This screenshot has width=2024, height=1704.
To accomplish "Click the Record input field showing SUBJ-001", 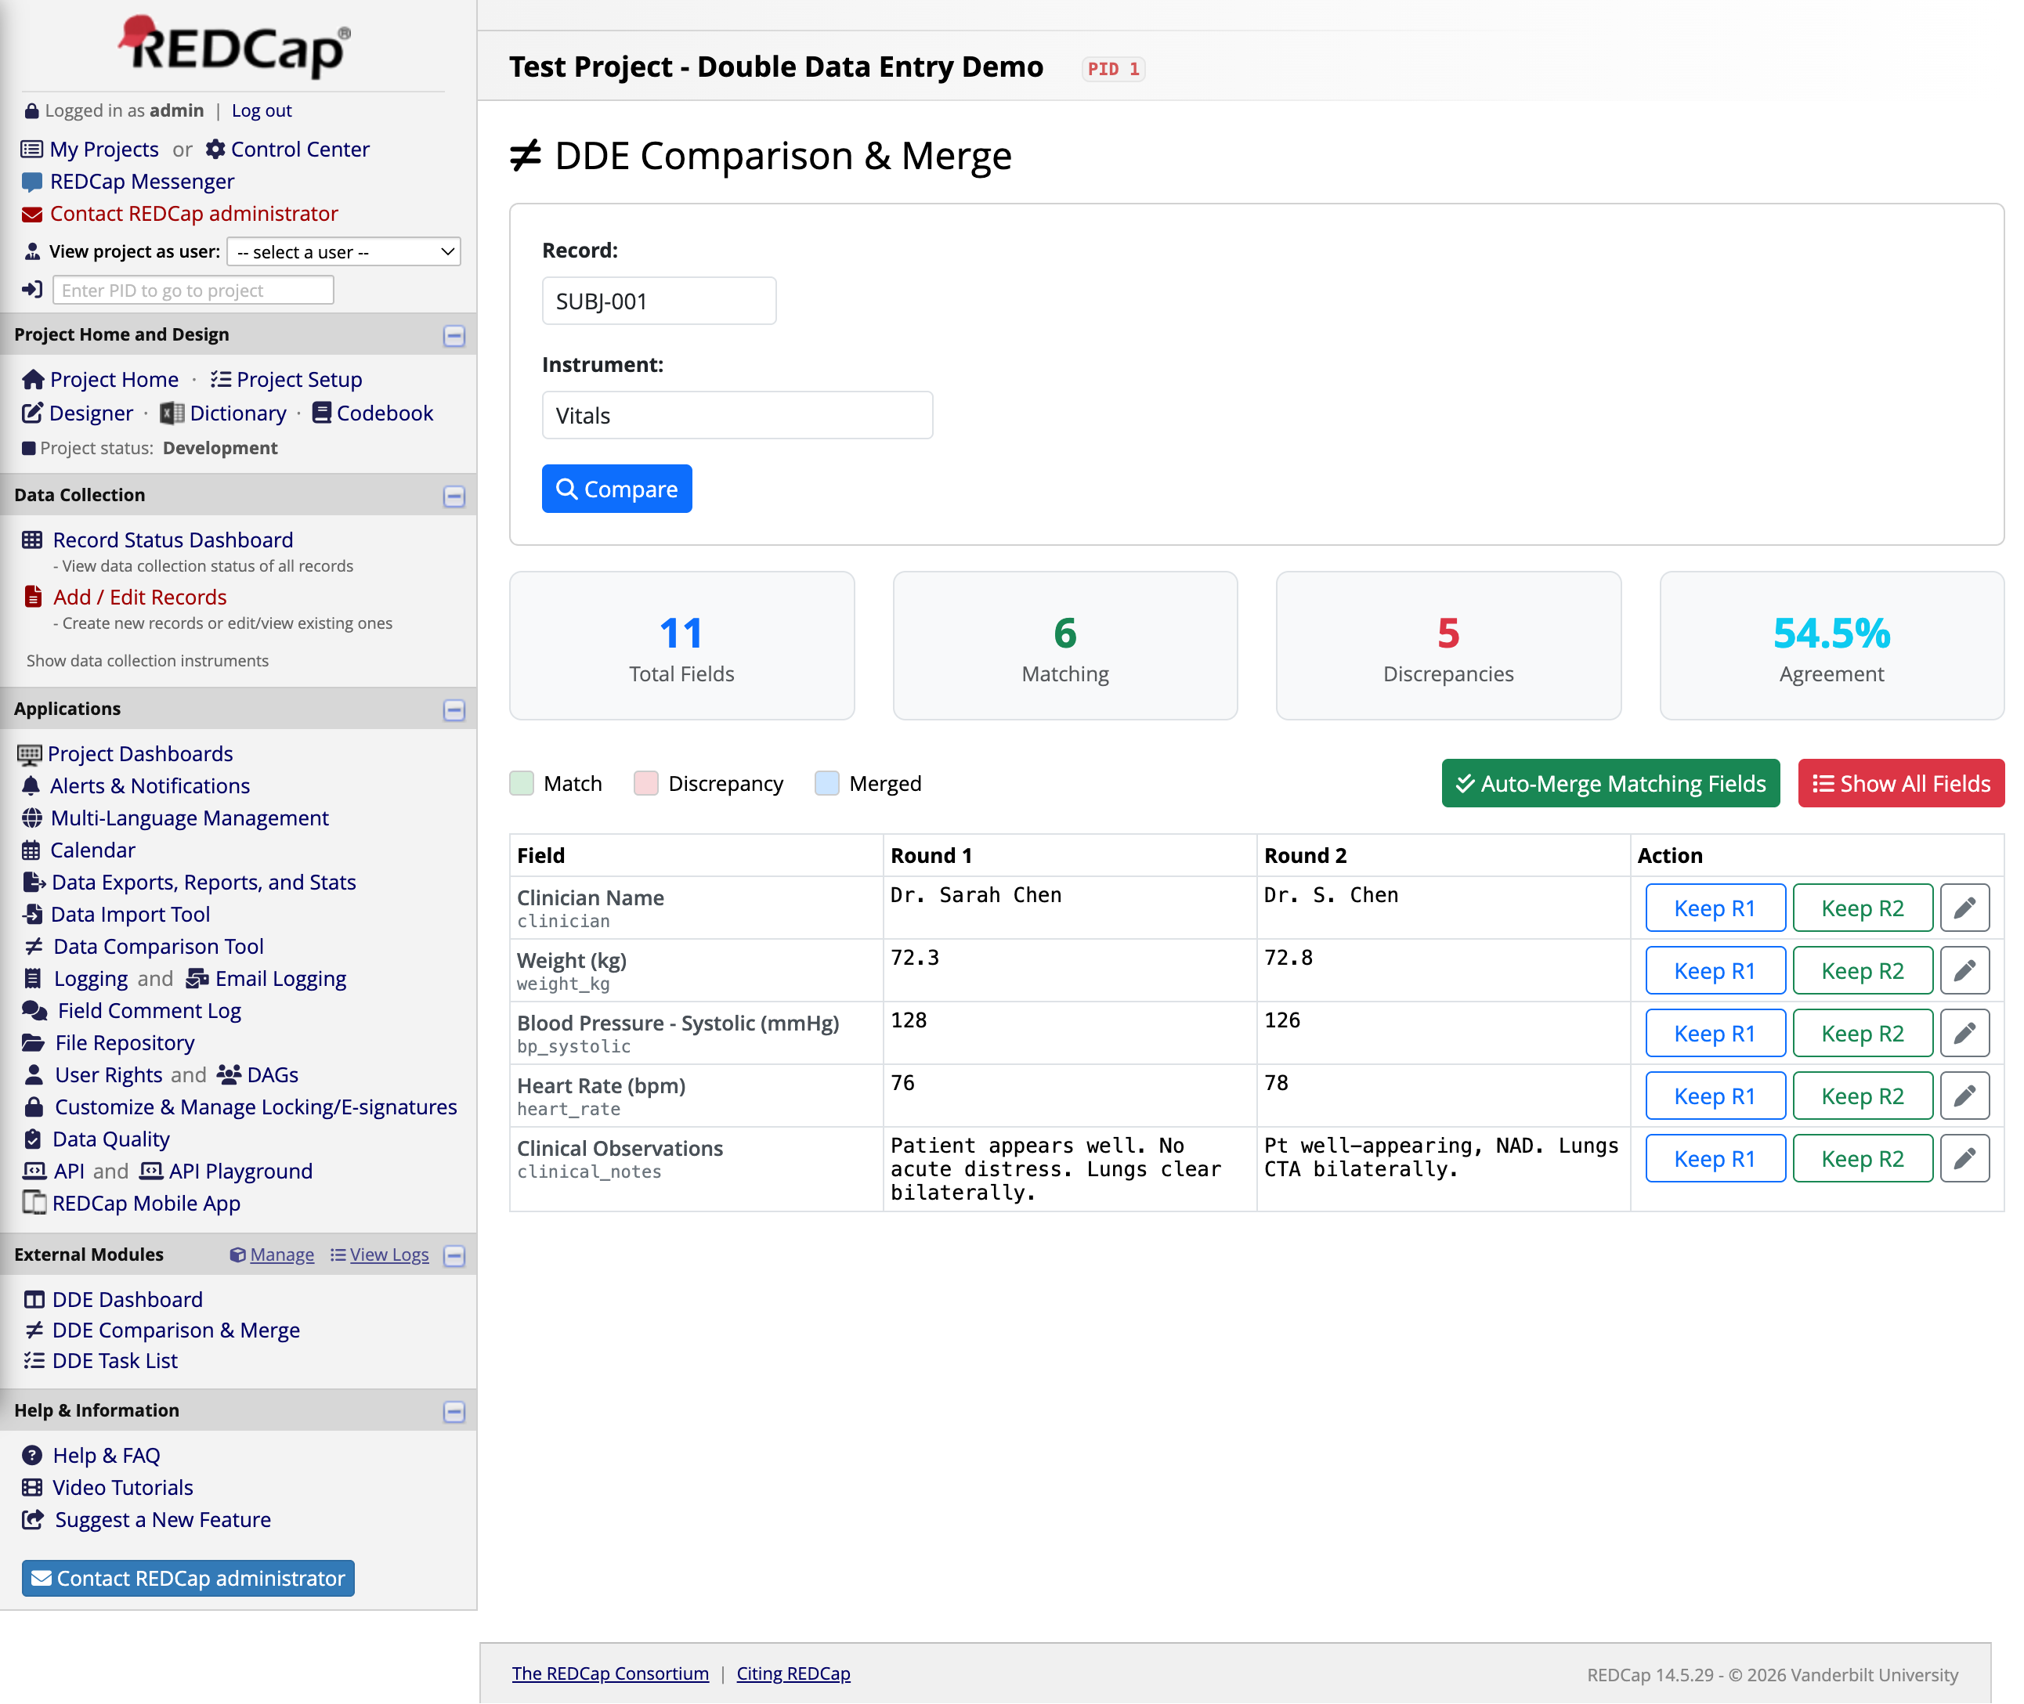I will pyautogui.click(x=659, y=301).
